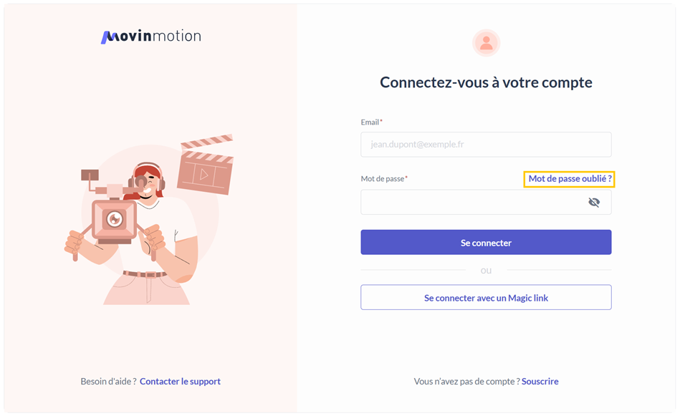Click the "Connectez-vous à votre compte" heading
This screenshot has height=416, width=680.
pyautogui.click(x=486, y=82)
